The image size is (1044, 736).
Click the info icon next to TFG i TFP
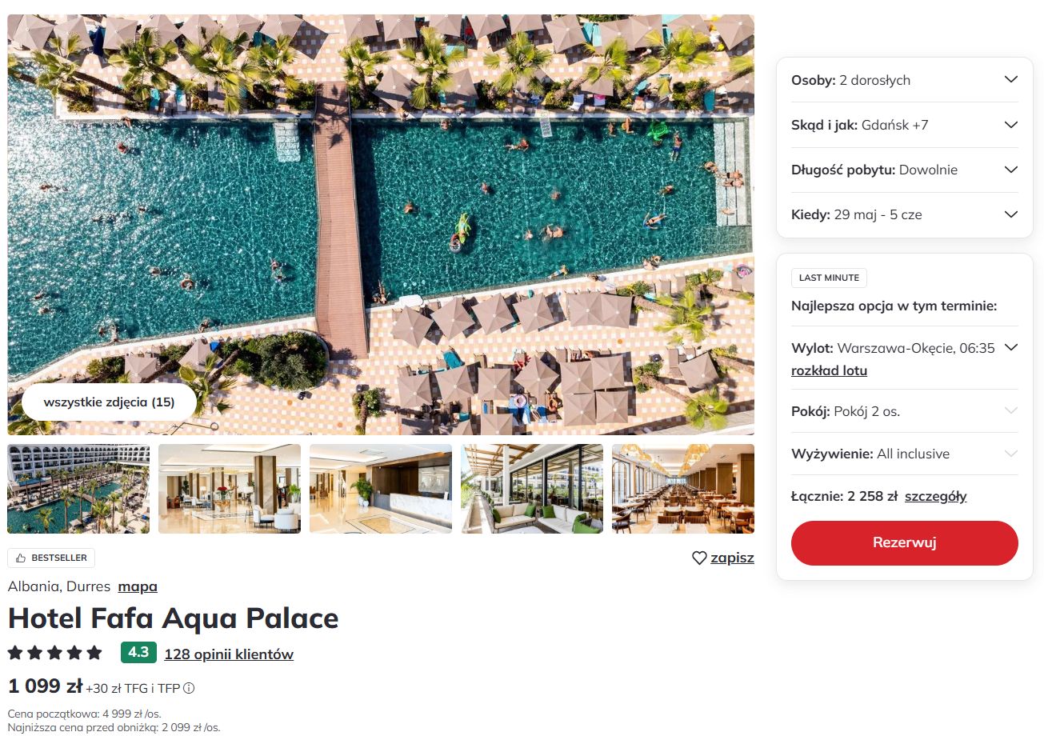coord(190,688)
